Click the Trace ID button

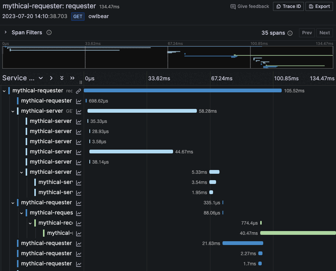(288, 6)
